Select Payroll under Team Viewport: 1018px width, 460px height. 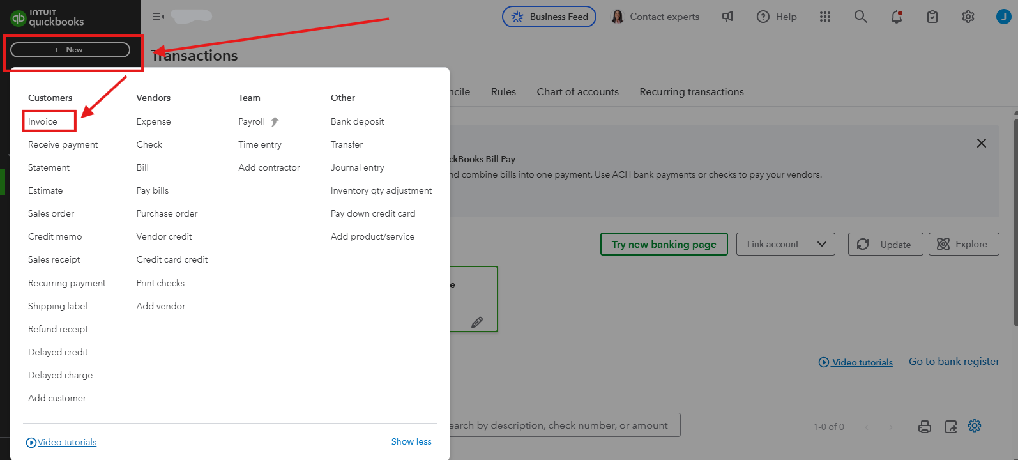(252, 121)
